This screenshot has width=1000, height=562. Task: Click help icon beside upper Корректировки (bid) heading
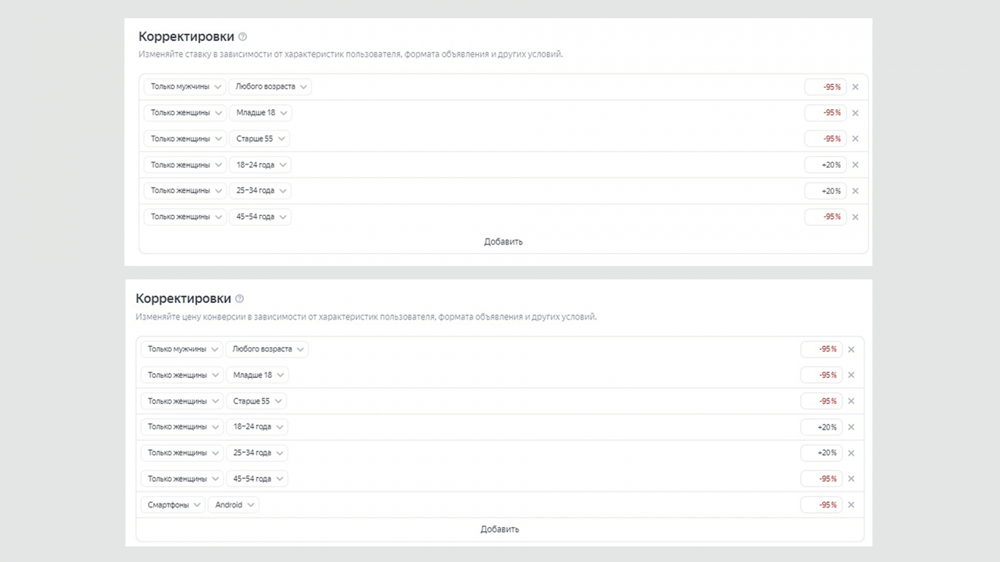tap(242, 37)
